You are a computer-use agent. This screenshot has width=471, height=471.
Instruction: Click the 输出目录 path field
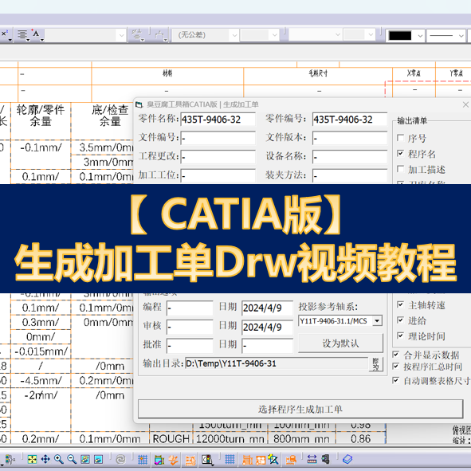tap(277, 363)
